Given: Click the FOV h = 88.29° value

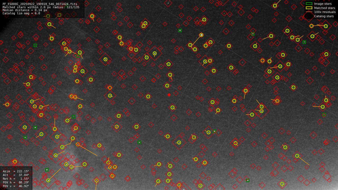Looking at the screenshot, I should (16, 182).
